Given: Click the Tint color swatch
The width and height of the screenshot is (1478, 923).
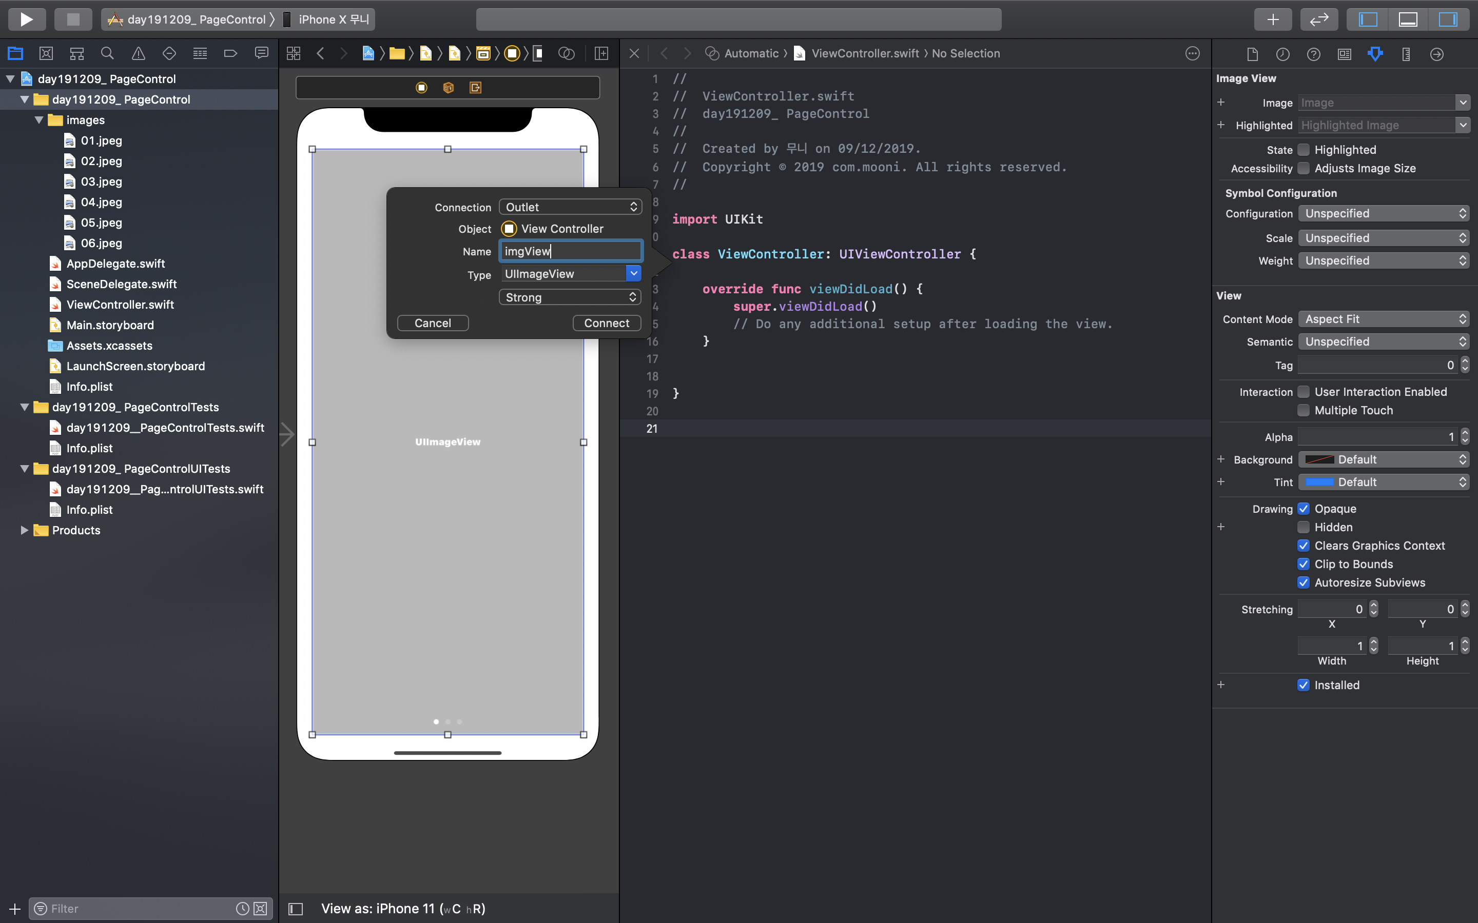Looking at the screenshot, I should coord(1319,482).
